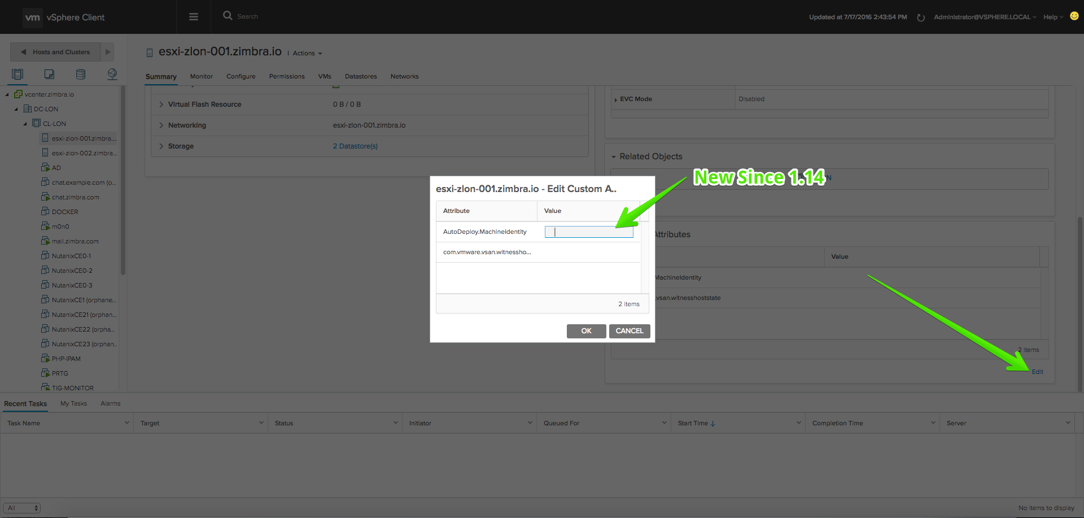The image size is (1084, 518).
Task: Click the Attribute column header in dialog
Action: 487,211
